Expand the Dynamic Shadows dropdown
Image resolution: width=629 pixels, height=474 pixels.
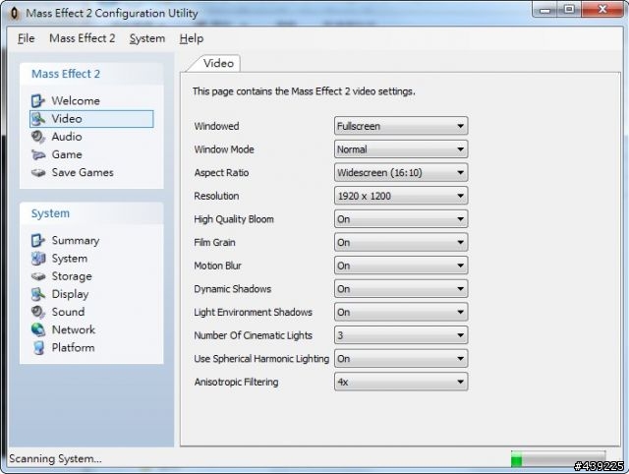click(x=401, y=289)
